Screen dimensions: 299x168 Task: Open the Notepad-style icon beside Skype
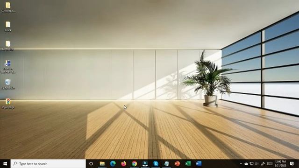click(166, 164)
